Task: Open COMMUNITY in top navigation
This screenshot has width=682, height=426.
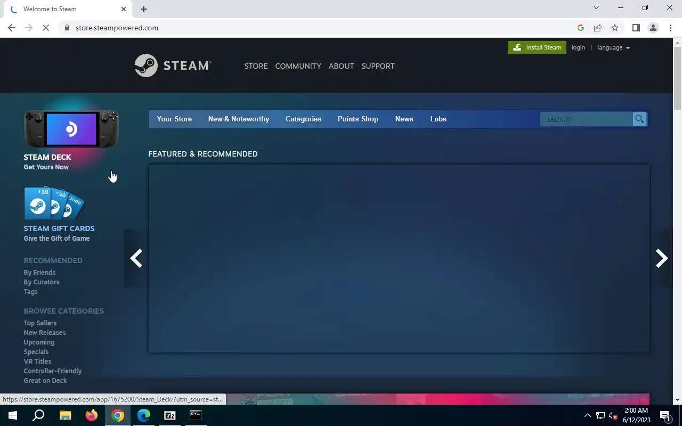Action: 298,66
